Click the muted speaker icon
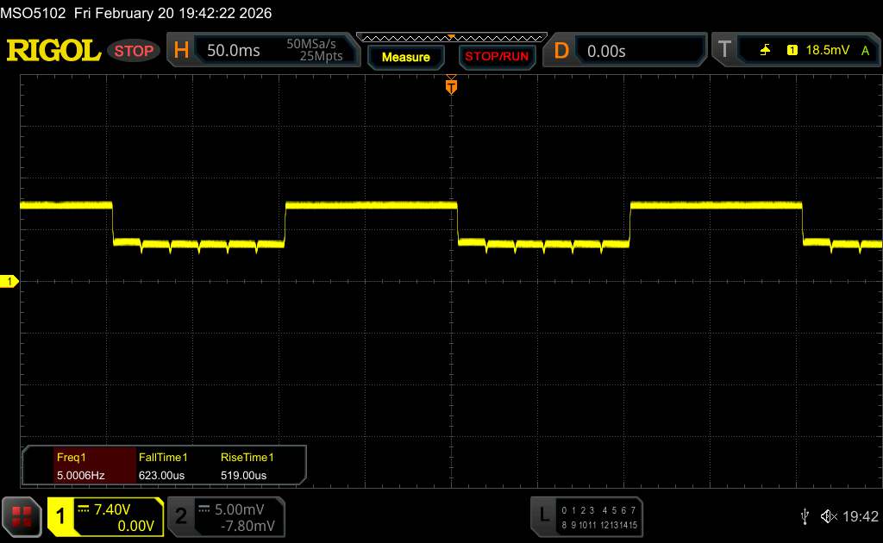Screen dimensions: 883x543 coord(829,515)
